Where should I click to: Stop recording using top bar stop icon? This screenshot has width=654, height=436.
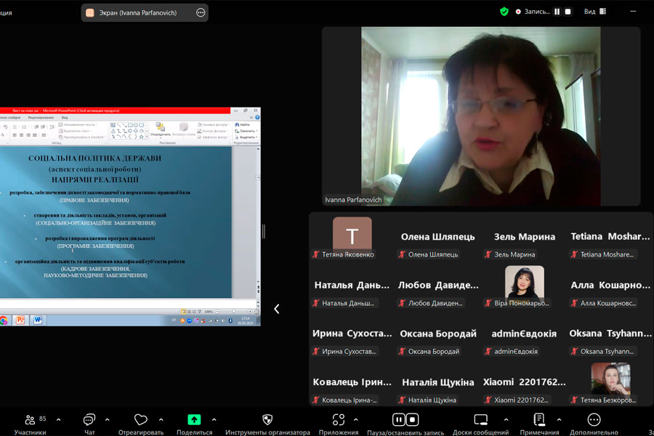[568, 12]
